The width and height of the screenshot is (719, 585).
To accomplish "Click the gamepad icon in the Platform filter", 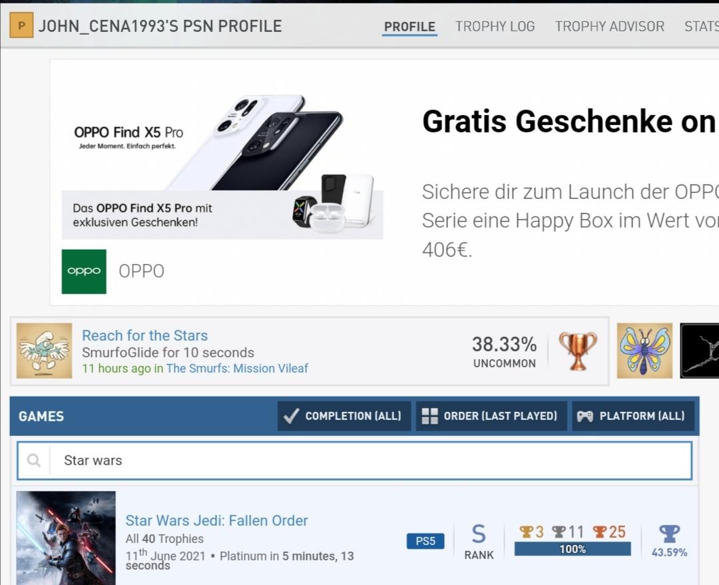I will coord(585,416).
